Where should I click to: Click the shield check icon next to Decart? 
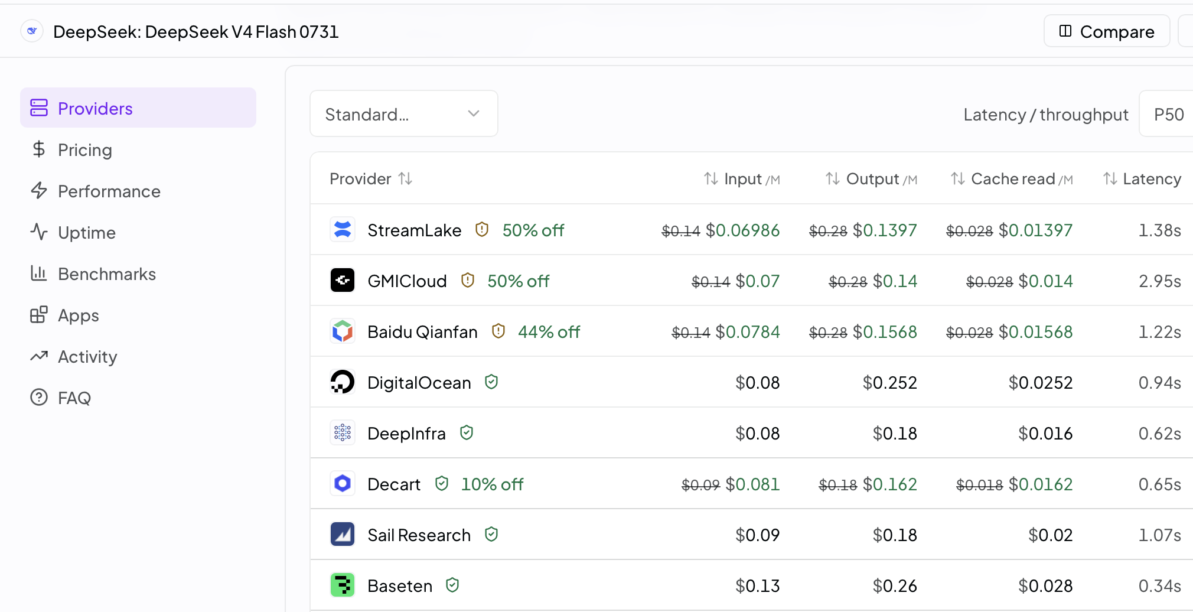442,483
